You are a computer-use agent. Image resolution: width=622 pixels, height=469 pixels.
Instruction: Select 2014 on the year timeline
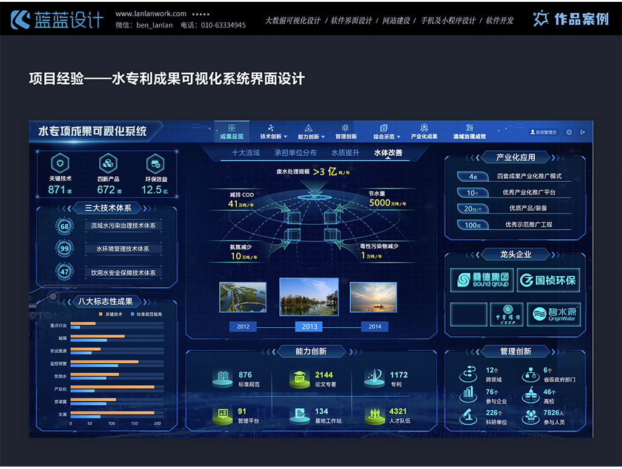(x=375, y=327)
